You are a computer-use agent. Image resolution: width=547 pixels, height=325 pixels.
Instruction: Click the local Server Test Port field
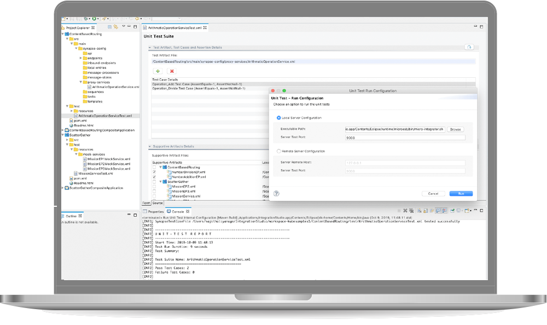[x=405, y=137]
